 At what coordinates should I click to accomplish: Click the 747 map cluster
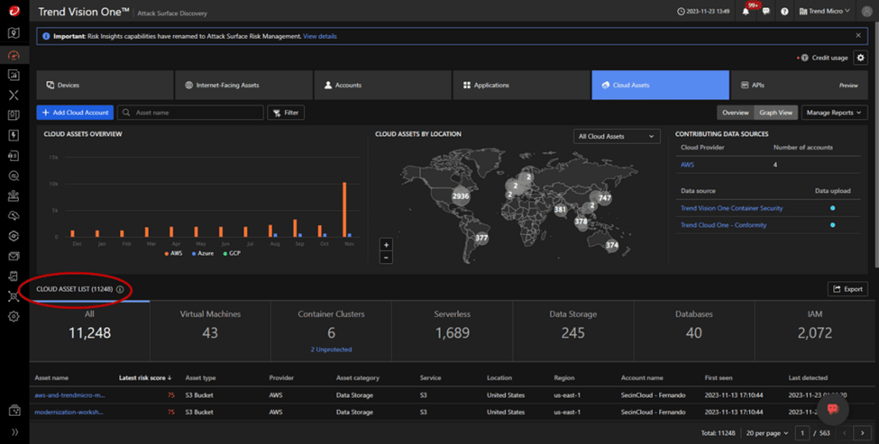(604, 197)
